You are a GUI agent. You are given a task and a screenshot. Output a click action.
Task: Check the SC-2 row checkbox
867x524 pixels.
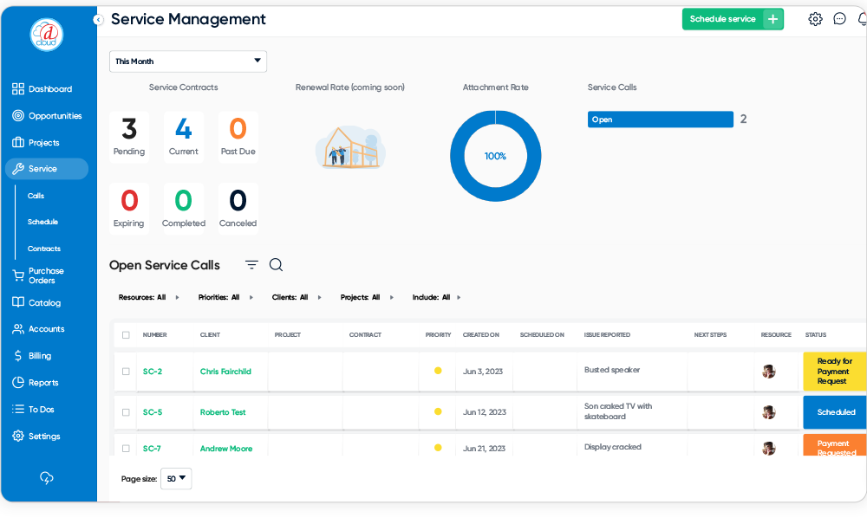(x=126, y=372)
